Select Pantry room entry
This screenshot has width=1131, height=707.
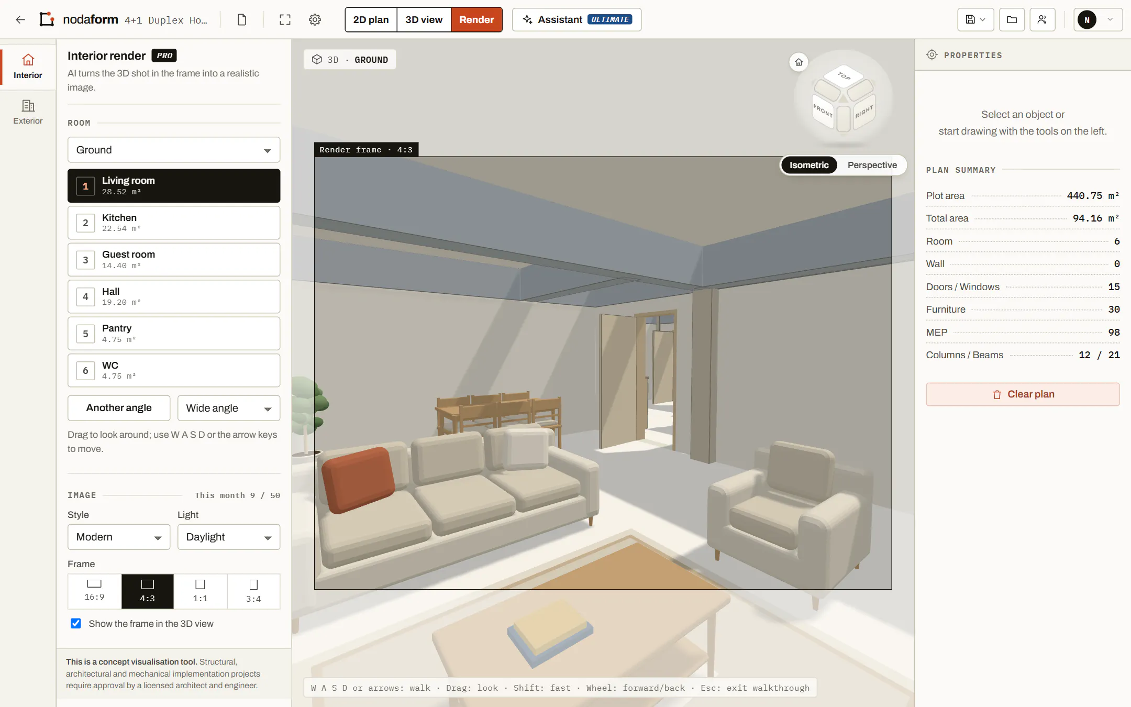click(174, 334)
